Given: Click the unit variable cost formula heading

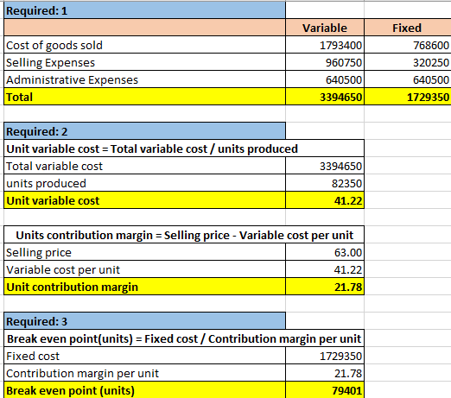Looking at the screenshot, I should pos(184,148).
